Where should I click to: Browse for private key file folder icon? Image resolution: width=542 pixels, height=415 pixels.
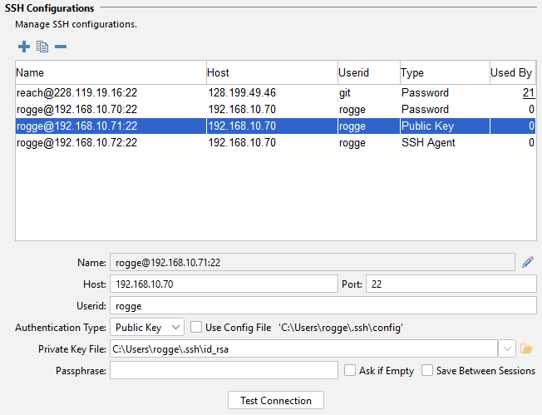(x=526, y=348)
